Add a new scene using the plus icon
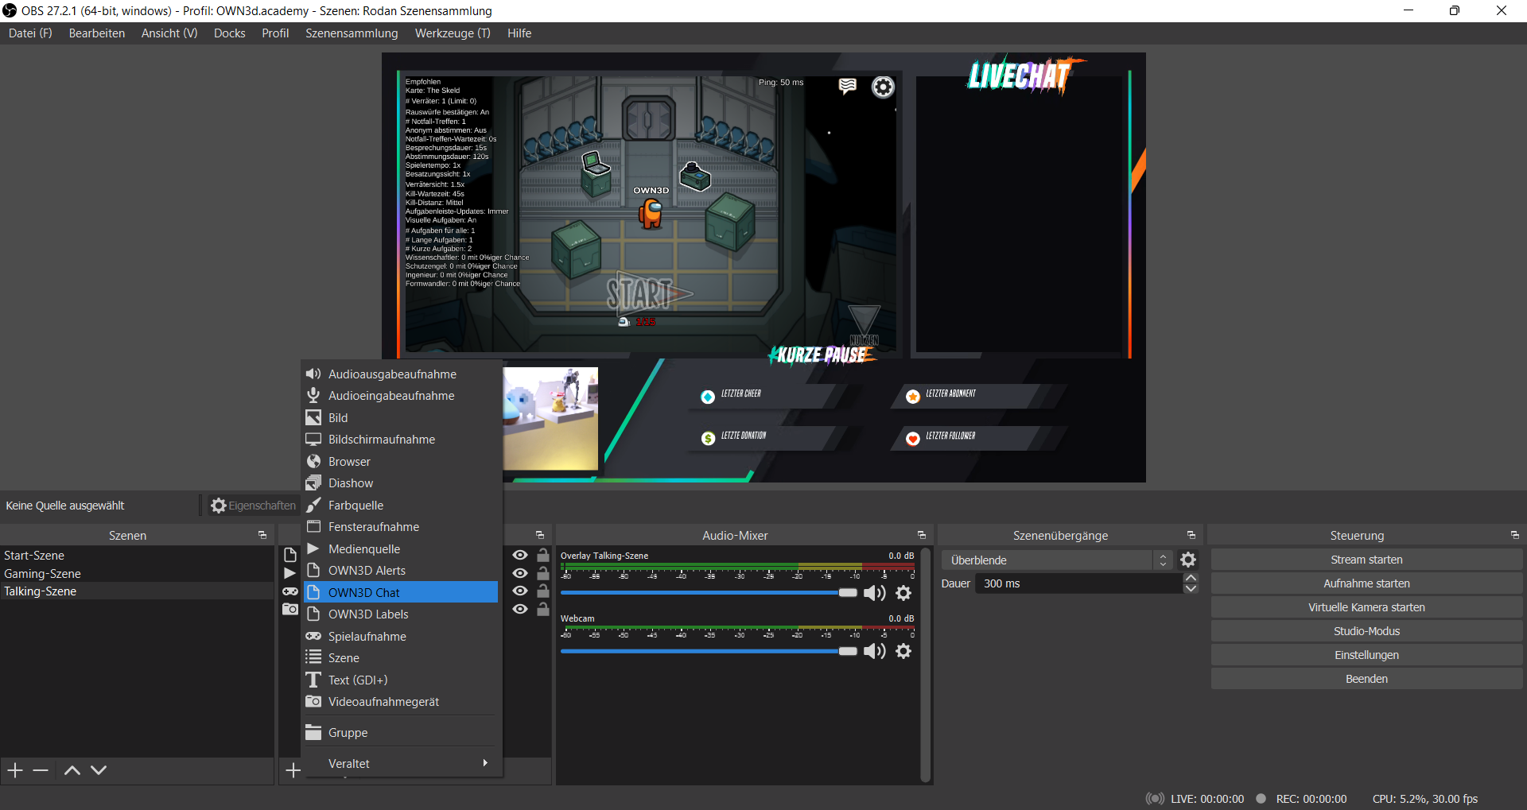Viewport: 1527px width, 810px height. (14, 769)
